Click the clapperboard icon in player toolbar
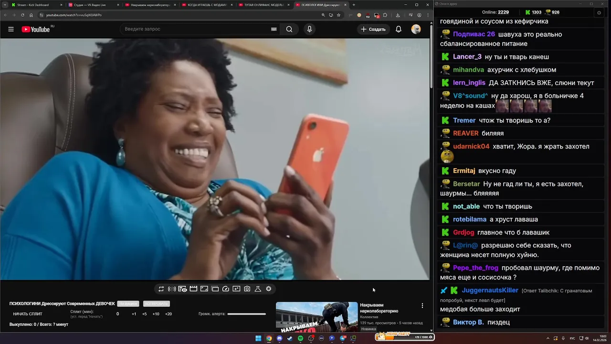 coord(193,289)
